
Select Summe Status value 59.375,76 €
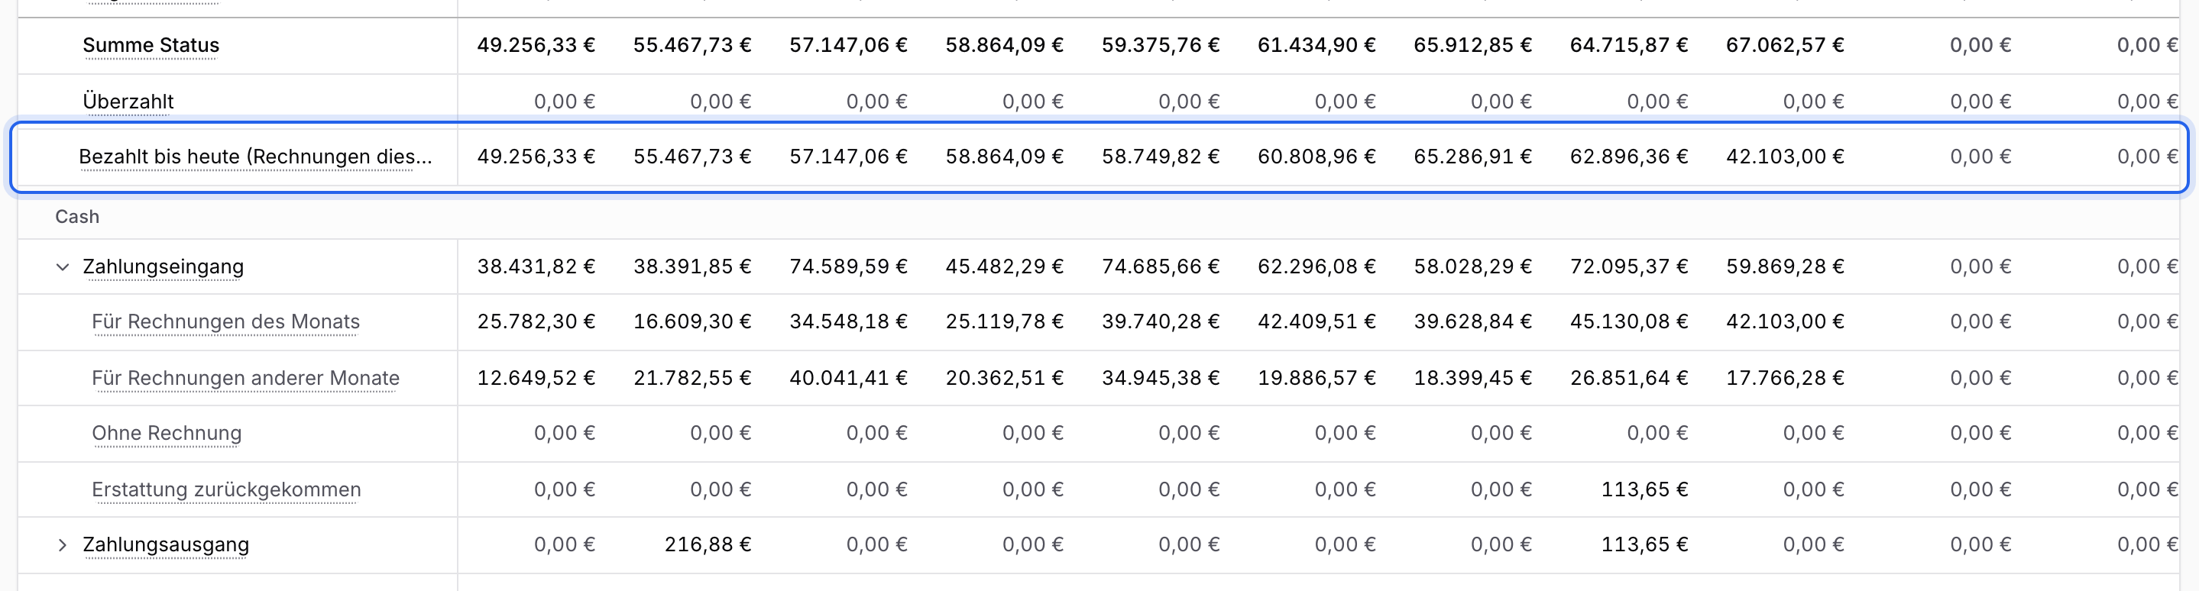[1161, 45]
